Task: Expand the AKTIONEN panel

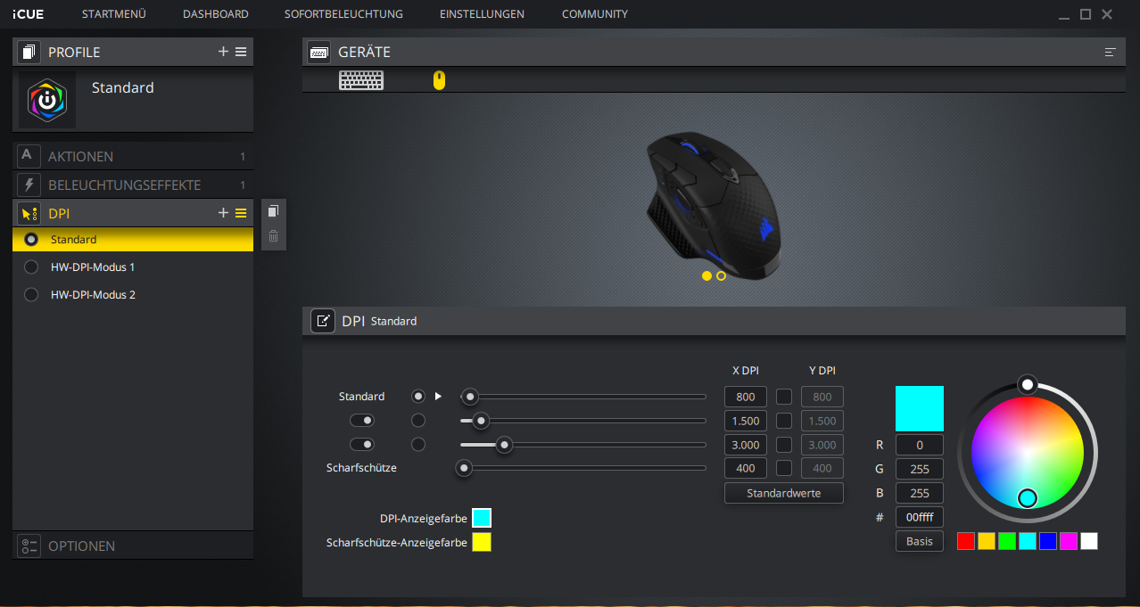Action: tap(133, 156)
